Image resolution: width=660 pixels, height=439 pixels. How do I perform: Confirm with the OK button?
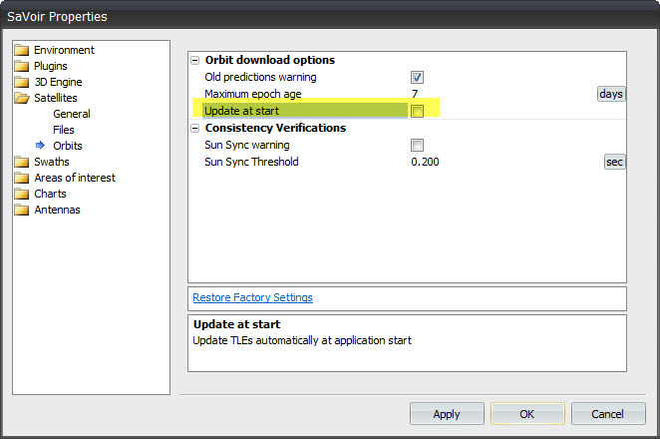[527, 414]
